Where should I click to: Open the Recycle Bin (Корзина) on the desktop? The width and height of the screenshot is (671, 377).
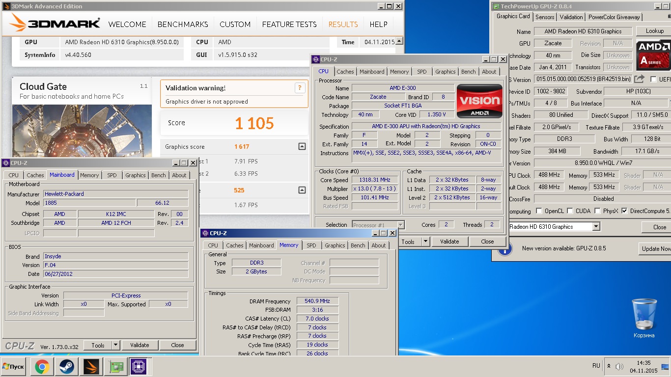pos(643,318)
